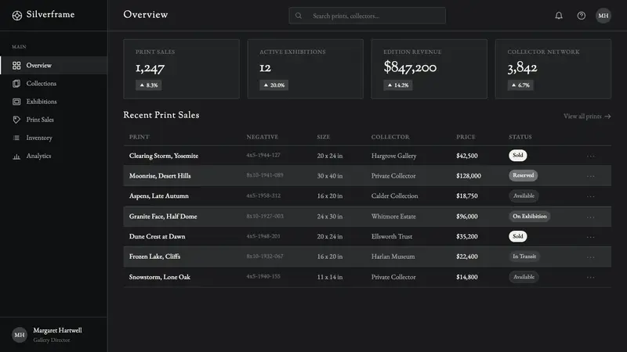Sort by the PRICE column header
Screen dimensions: 627x352
click(x=466, y=137)
